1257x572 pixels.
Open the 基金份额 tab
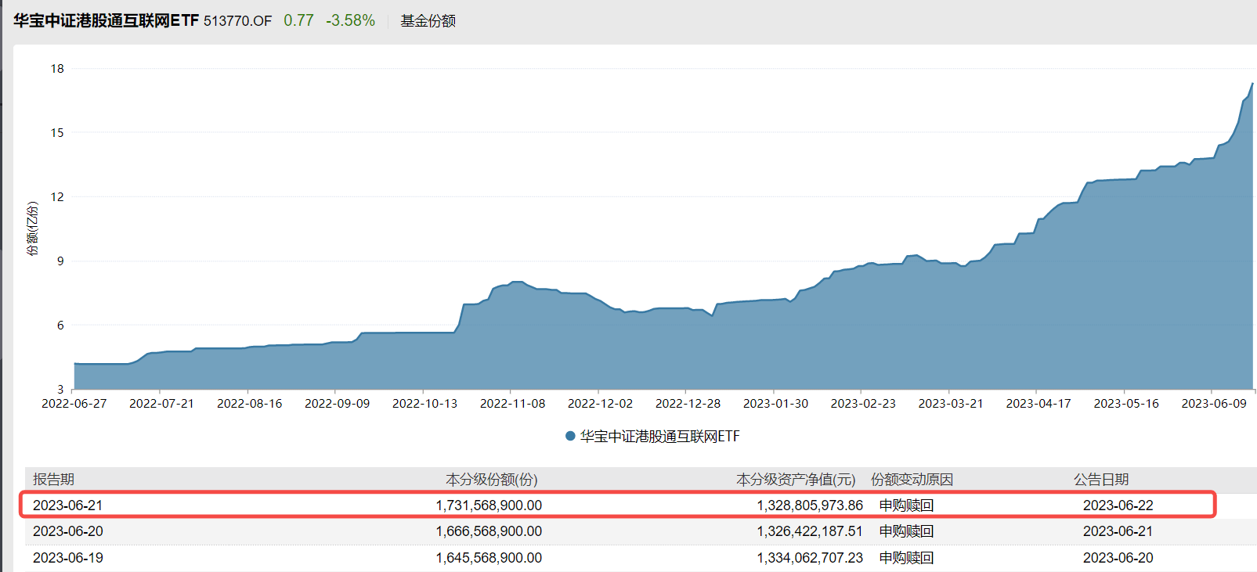click(x=428, y=21)
